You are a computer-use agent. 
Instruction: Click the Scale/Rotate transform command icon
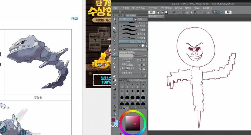pos(195,12)
